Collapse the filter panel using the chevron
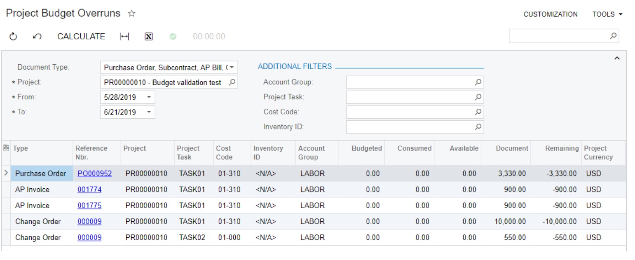The image size is (635, 260). coord(618,58)
